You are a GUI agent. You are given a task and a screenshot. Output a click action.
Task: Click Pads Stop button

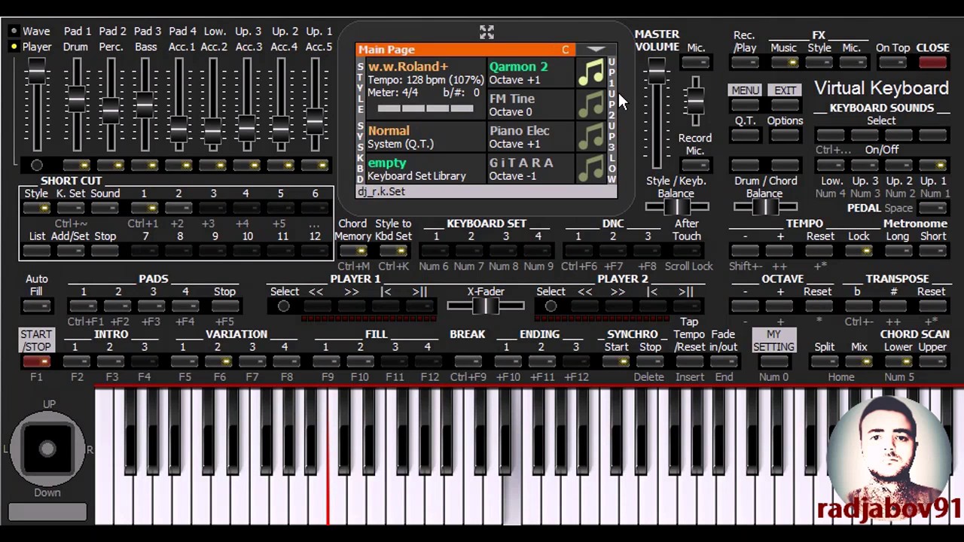(x=224, y=306)
